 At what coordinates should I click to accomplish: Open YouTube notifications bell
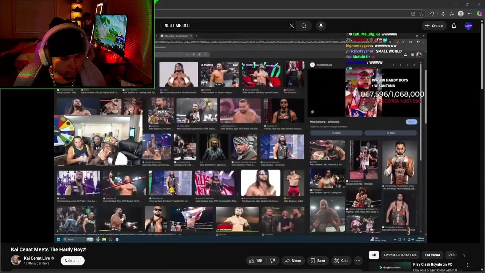click(x=454, y=26)
